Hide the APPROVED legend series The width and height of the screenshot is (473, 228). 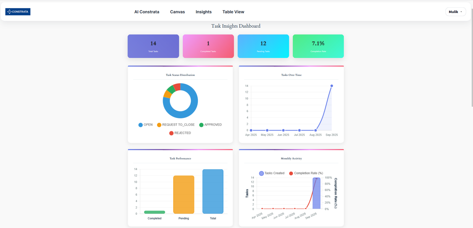(x=210, y=125)
